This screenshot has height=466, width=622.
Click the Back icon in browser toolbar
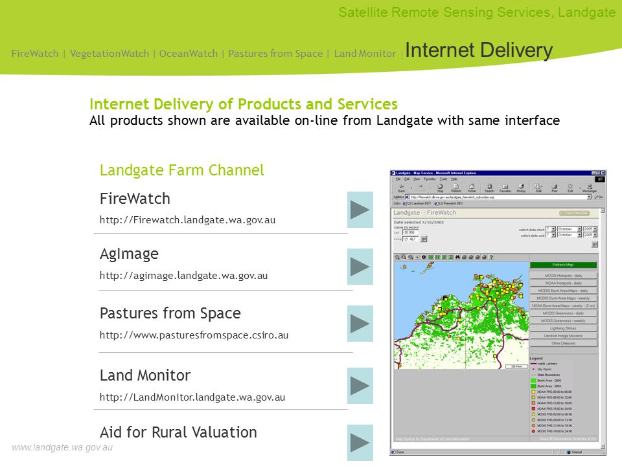(402, 188)
